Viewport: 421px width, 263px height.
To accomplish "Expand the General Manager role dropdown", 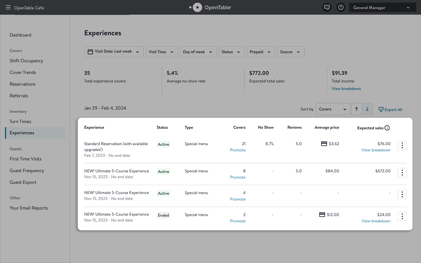I will pyautogui.click(x=382, y=8).
